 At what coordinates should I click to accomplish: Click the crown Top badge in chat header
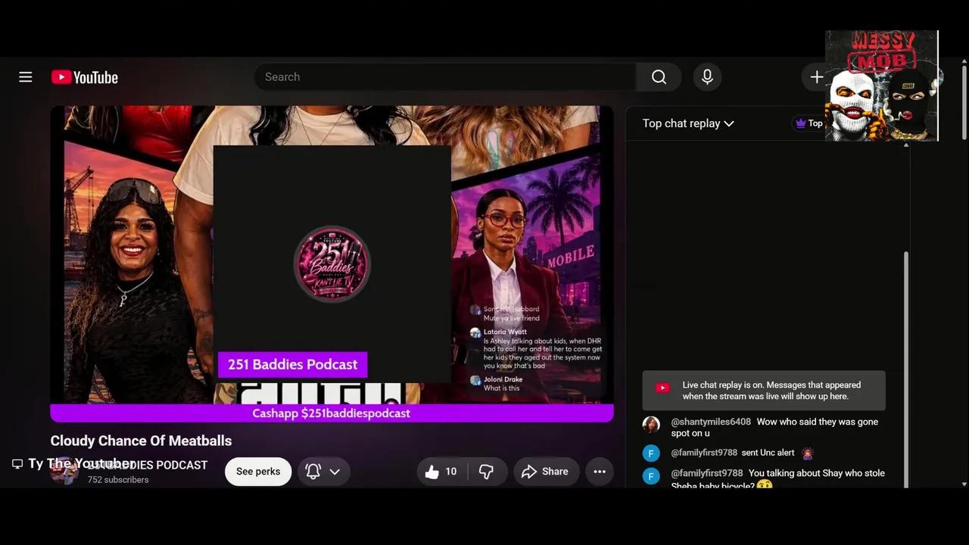(x=809, y=123)
